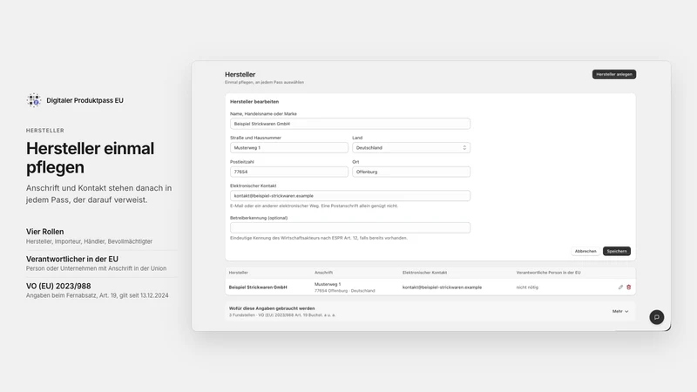Click the 'Hersteller bearbeiten' form title
Screen dimensions: 697x392
254,101
